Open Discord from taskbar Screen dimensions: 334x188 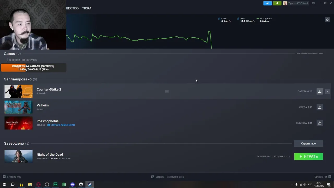(73, 185)
